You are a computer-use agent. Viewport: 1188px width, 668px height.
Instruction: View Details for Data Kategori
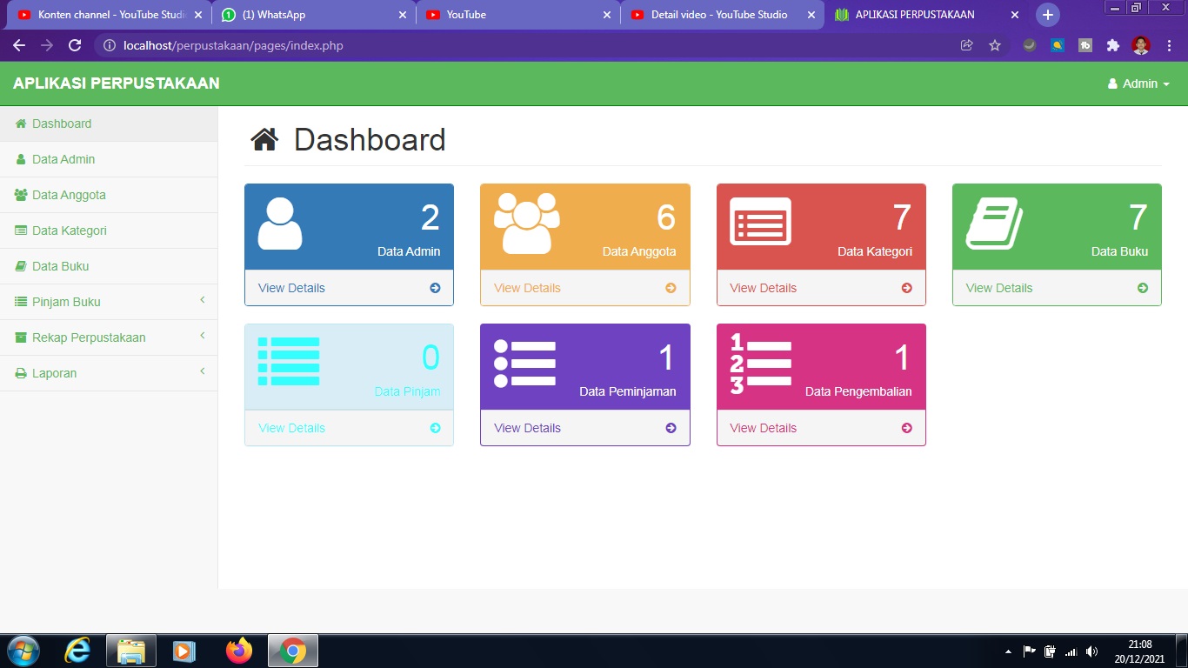[763, 288]
